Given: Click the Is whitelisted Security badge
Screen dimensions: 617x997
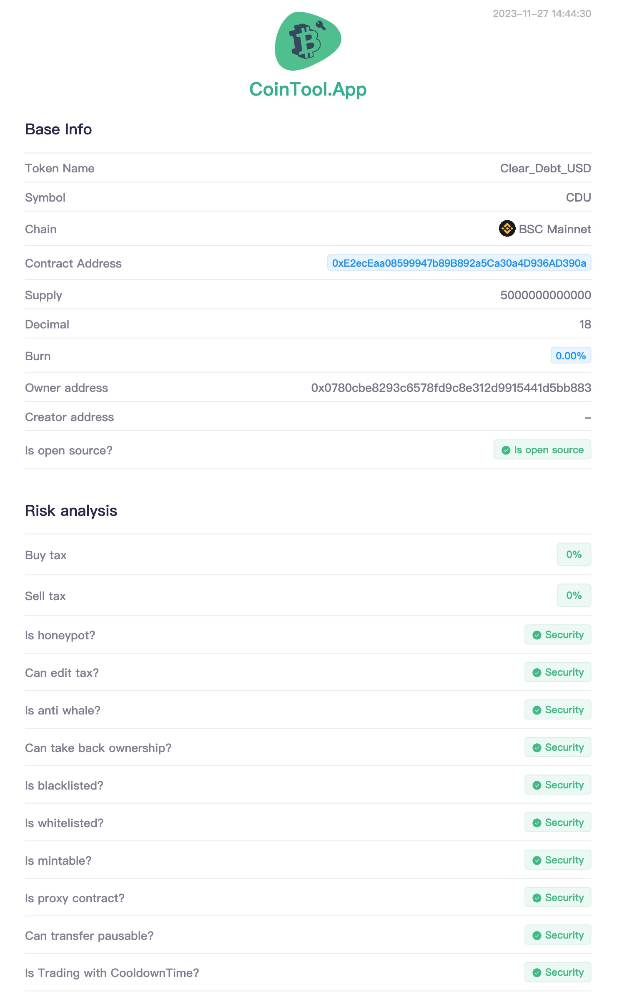Looking at the screenshot, I should click(558, 823).
